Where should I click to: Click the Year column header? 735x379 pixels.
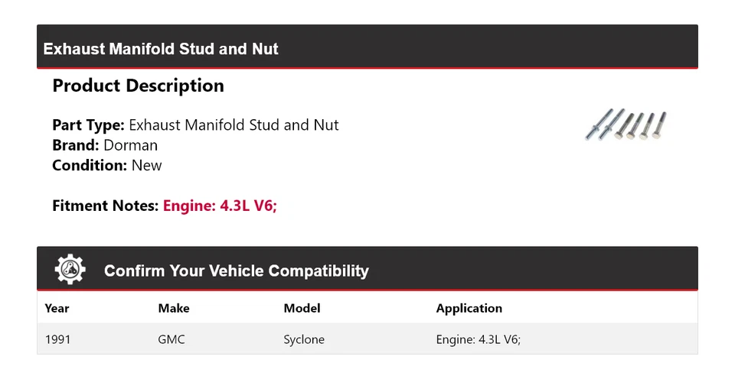point(57,309)
